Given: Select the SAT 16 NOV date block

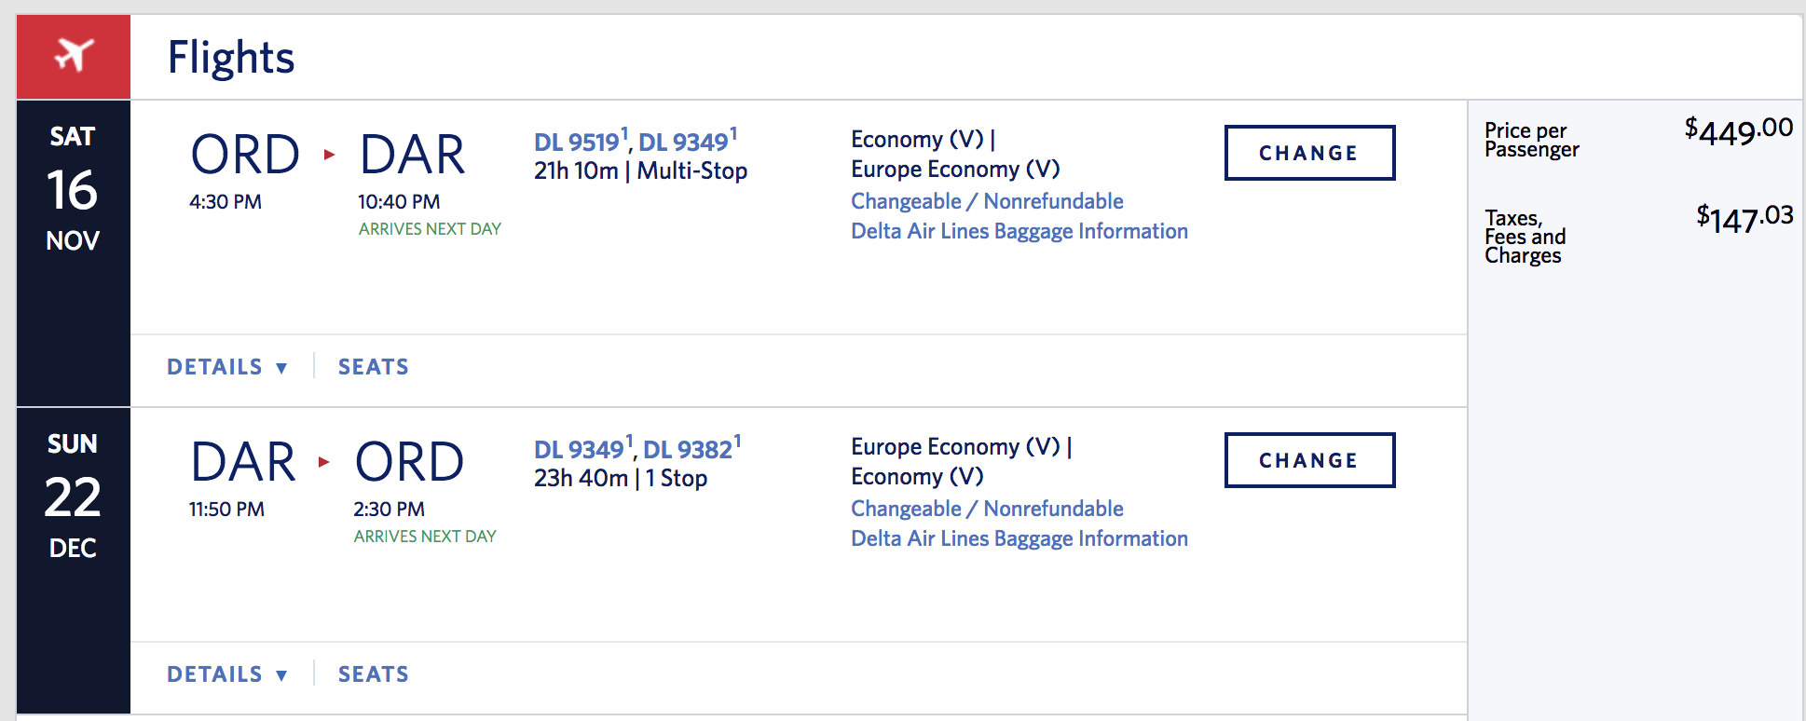Looking at the screenshot, I should tap(73, 190).
